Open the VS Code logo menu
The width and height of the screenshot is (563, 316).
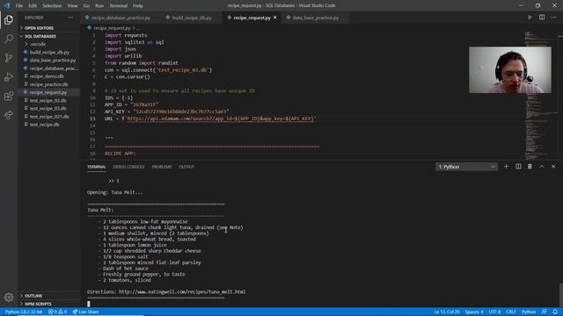[6, 5]
